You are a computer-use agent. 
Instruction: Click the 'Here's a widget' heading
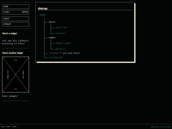tap(10, 33)
